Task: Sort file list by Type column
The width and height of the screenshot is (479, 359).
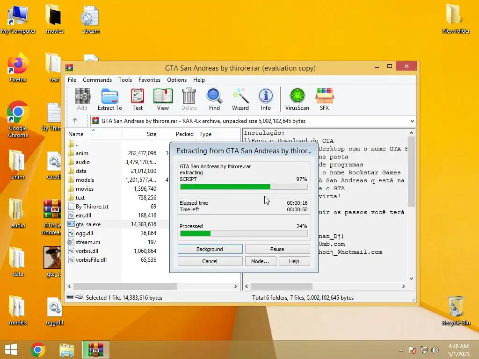Action: pos(218,134)
